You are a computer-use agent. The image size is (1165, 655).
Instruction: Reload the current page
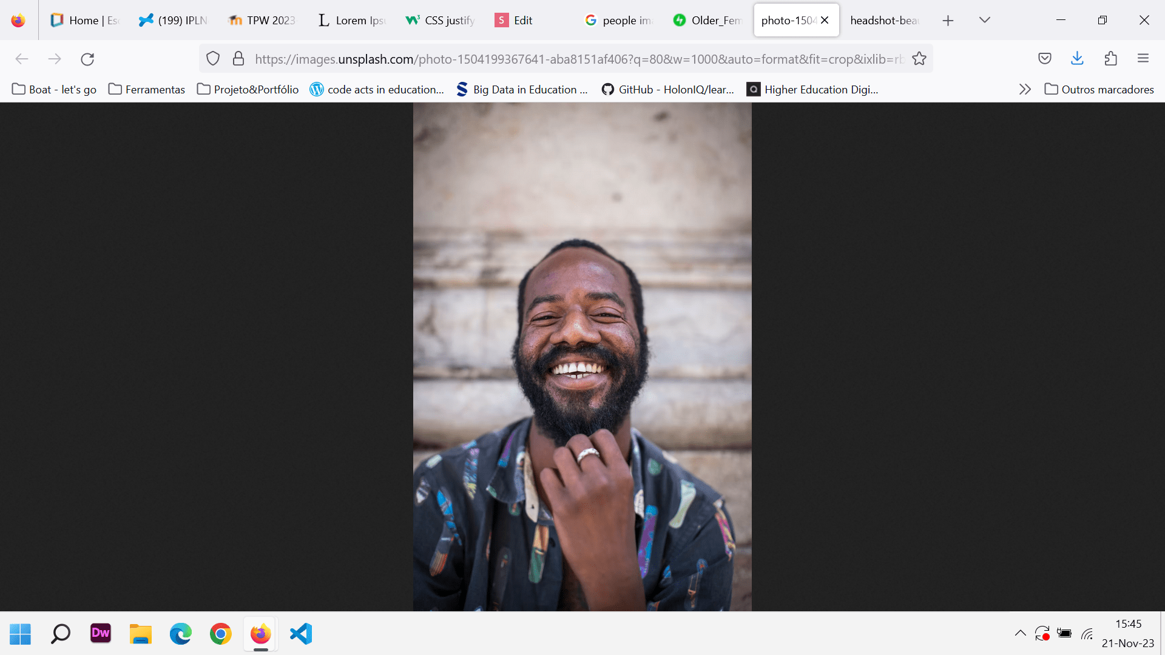point(87,59)
